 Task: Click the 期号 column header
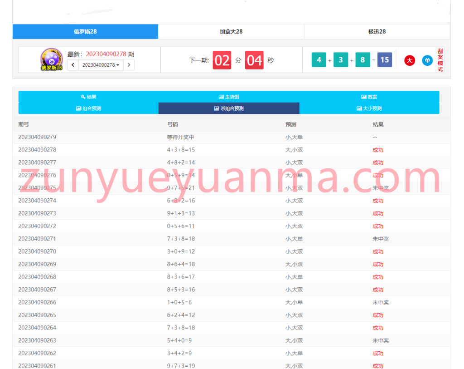click(x=24, y=124)
